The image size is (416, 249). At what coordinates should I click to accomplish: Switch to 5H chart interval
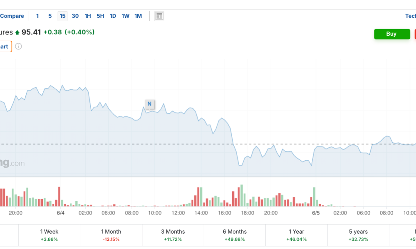[100, 16]
